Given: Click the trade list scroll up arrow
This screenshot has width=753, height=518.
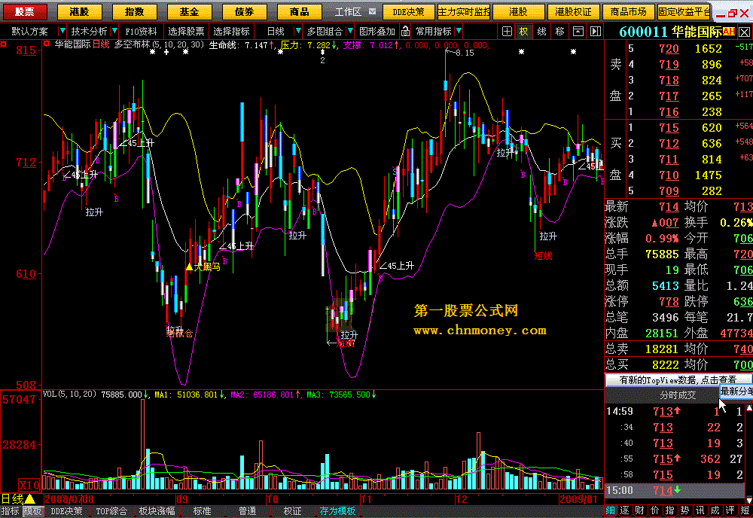Looking at the screenshot, I should (749, 407).
